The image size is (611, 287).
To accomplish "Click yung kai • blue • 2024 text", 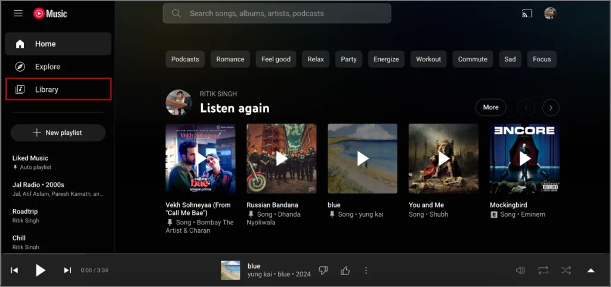I will [279, 274].
